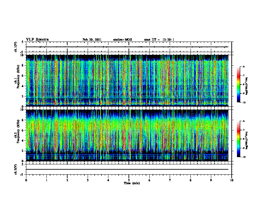The height and width of the screenshot is (202, 261).
Task: Click the "0" tick on the time axis
Action: click(x=26, y=180)
